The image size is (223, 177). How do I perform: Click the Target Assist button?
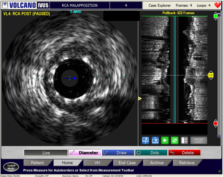click(x=199, y=141)
